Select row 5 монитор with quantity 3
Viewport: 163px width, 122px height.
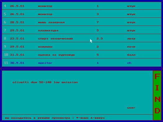(x=82, y=14)
